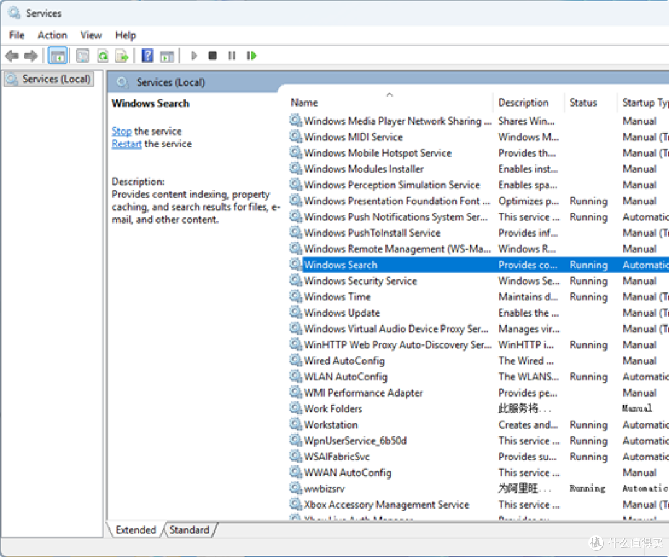Select Services (Local) in console tree

click(48, 79)
